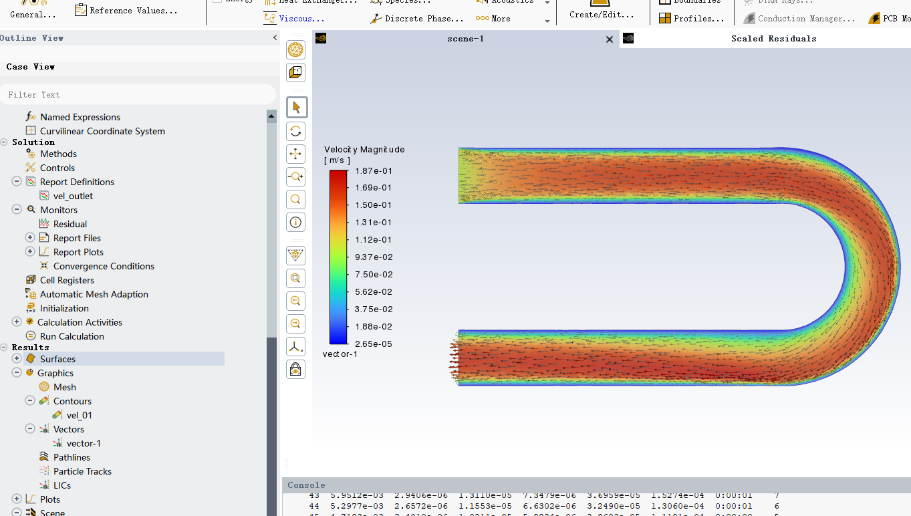This screenshot has width=911, height=516.
Task: Click the General button in the ribbon
Action: [33, 10]
